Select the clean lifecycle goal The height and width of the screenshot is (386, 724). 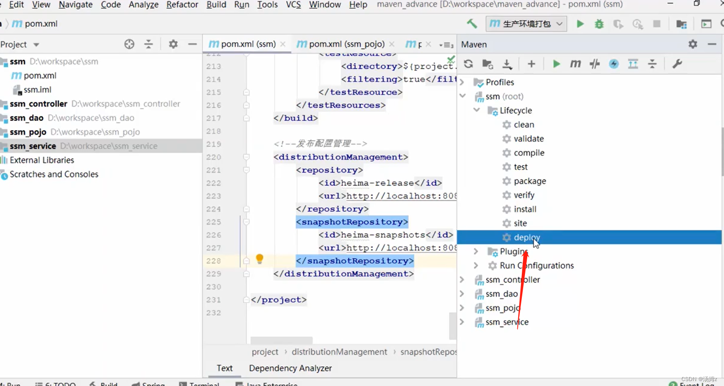tap(524, 125)
